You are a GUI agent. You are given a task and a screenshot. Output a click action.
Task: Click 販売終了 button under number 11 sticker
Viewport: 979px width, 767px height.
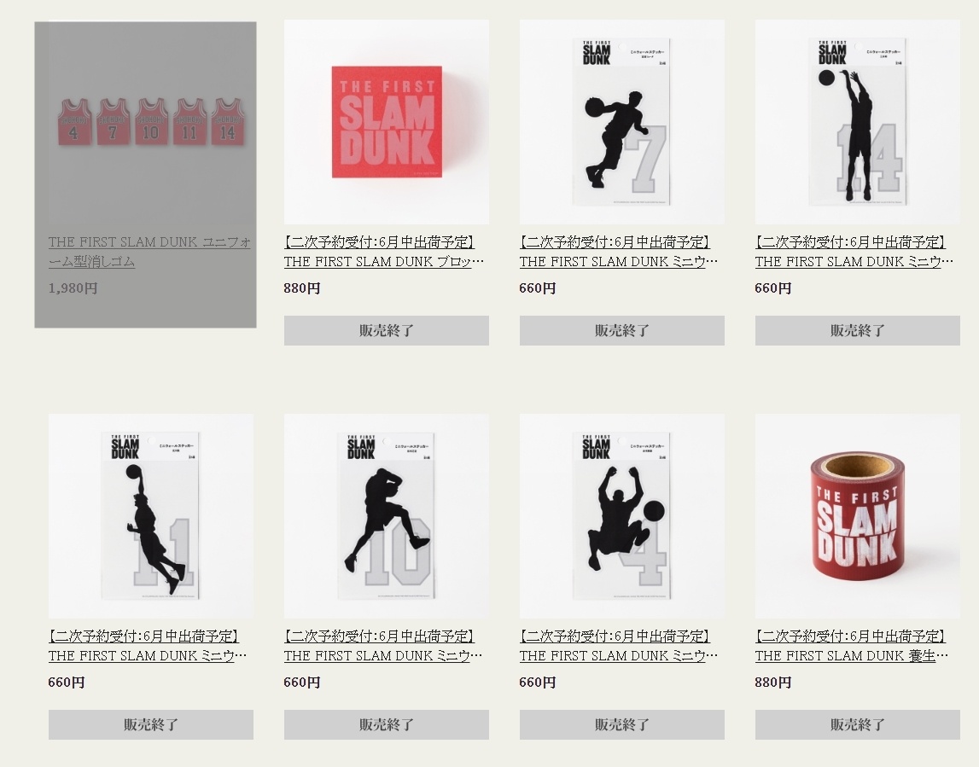[151, 724]
